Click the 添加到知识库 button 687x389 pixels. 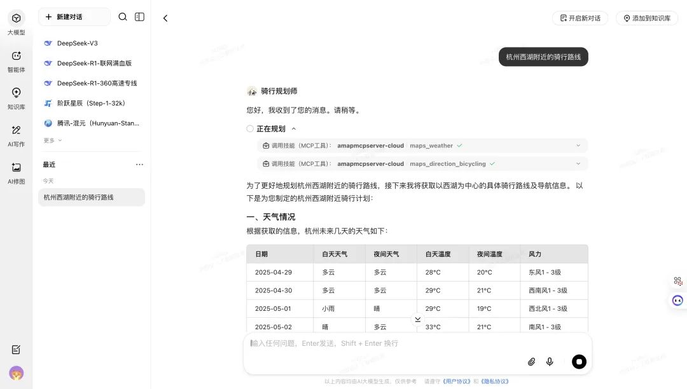pyautogui.click(x=647, y=18)
